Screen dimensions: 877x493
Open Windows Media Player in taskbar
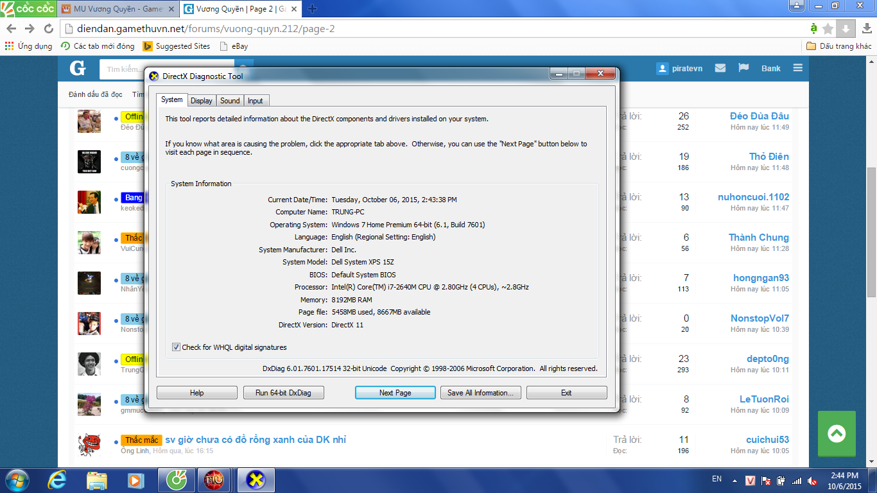coord(135,480)
